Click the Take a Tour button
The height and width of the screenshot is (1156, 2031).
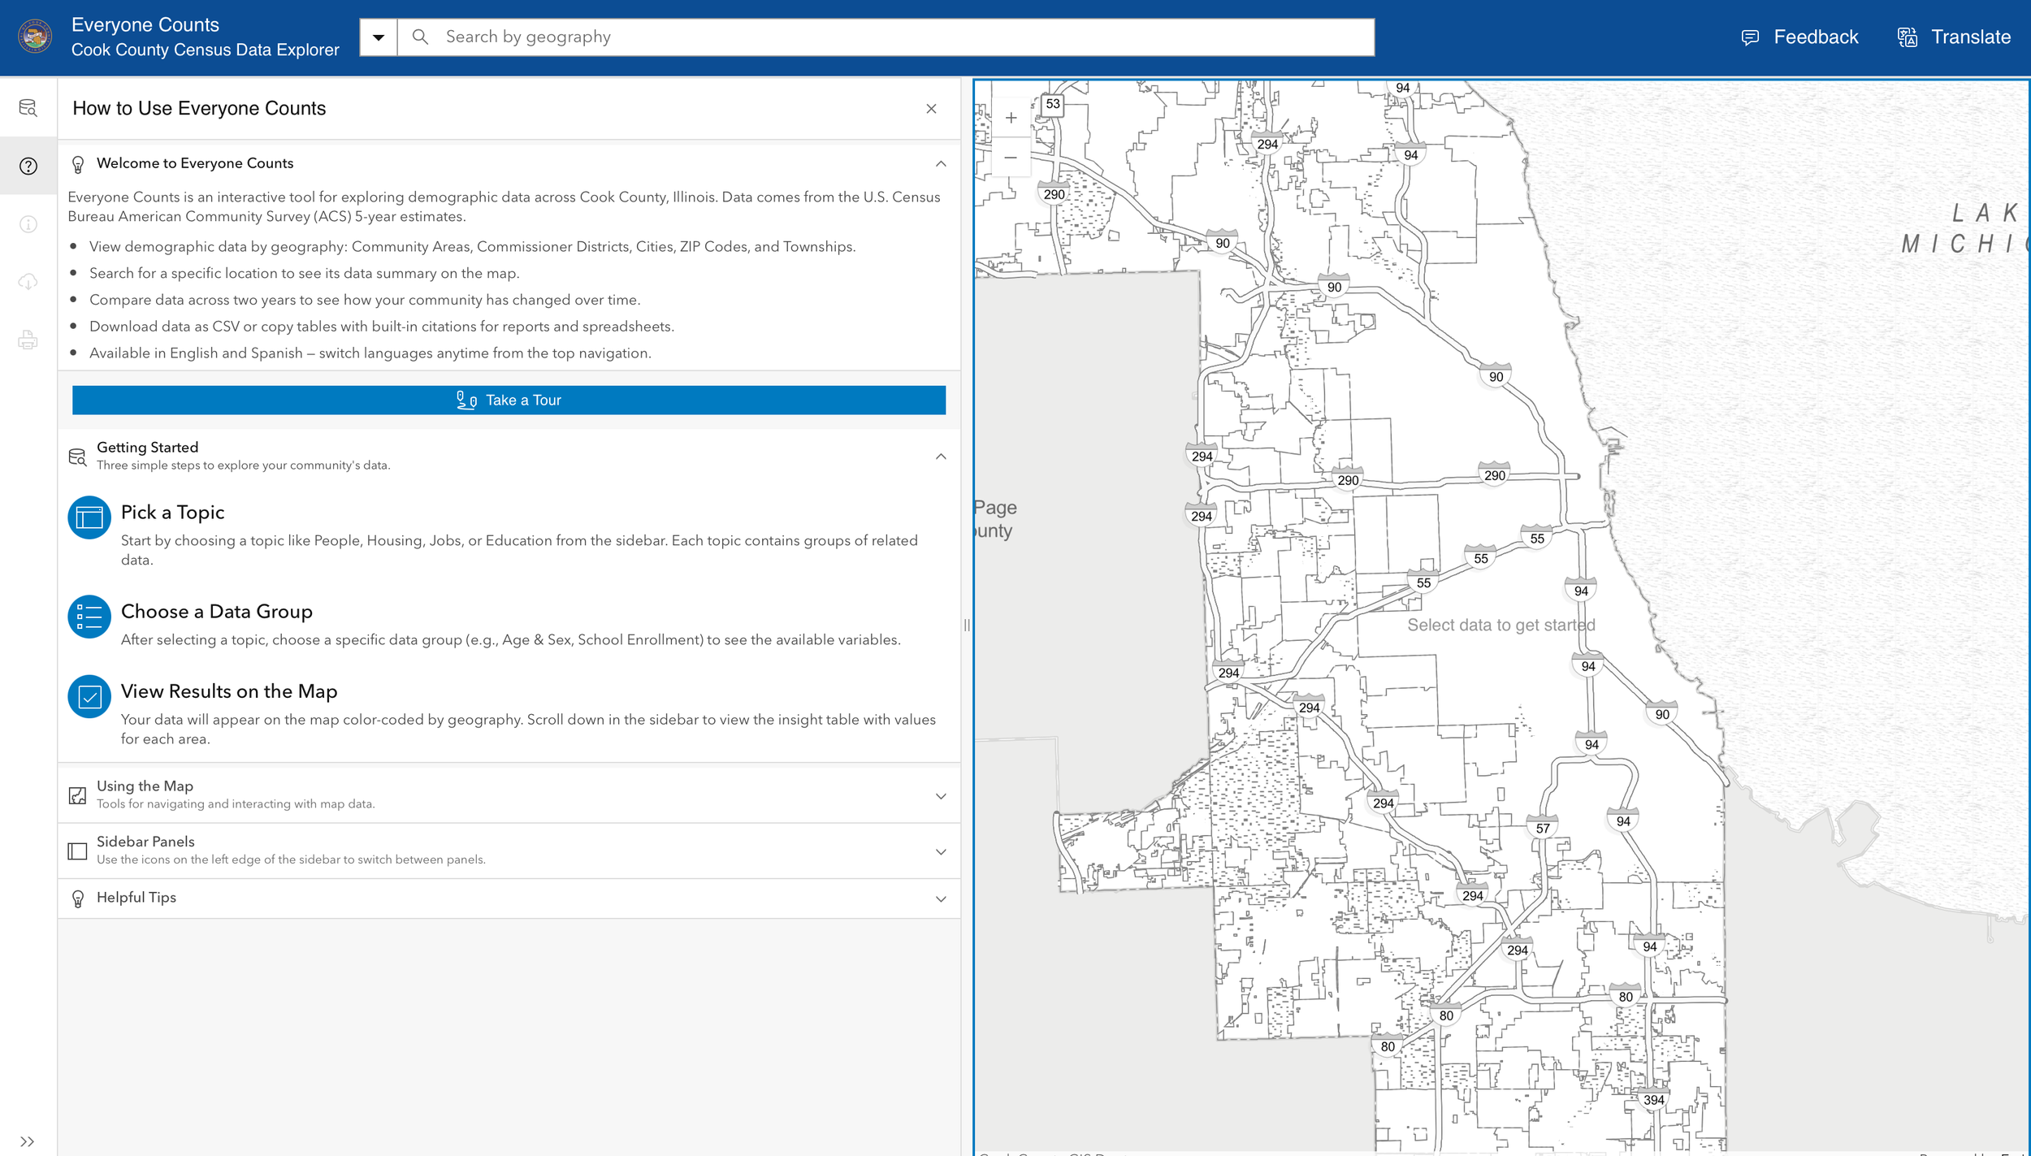[509, 400]
